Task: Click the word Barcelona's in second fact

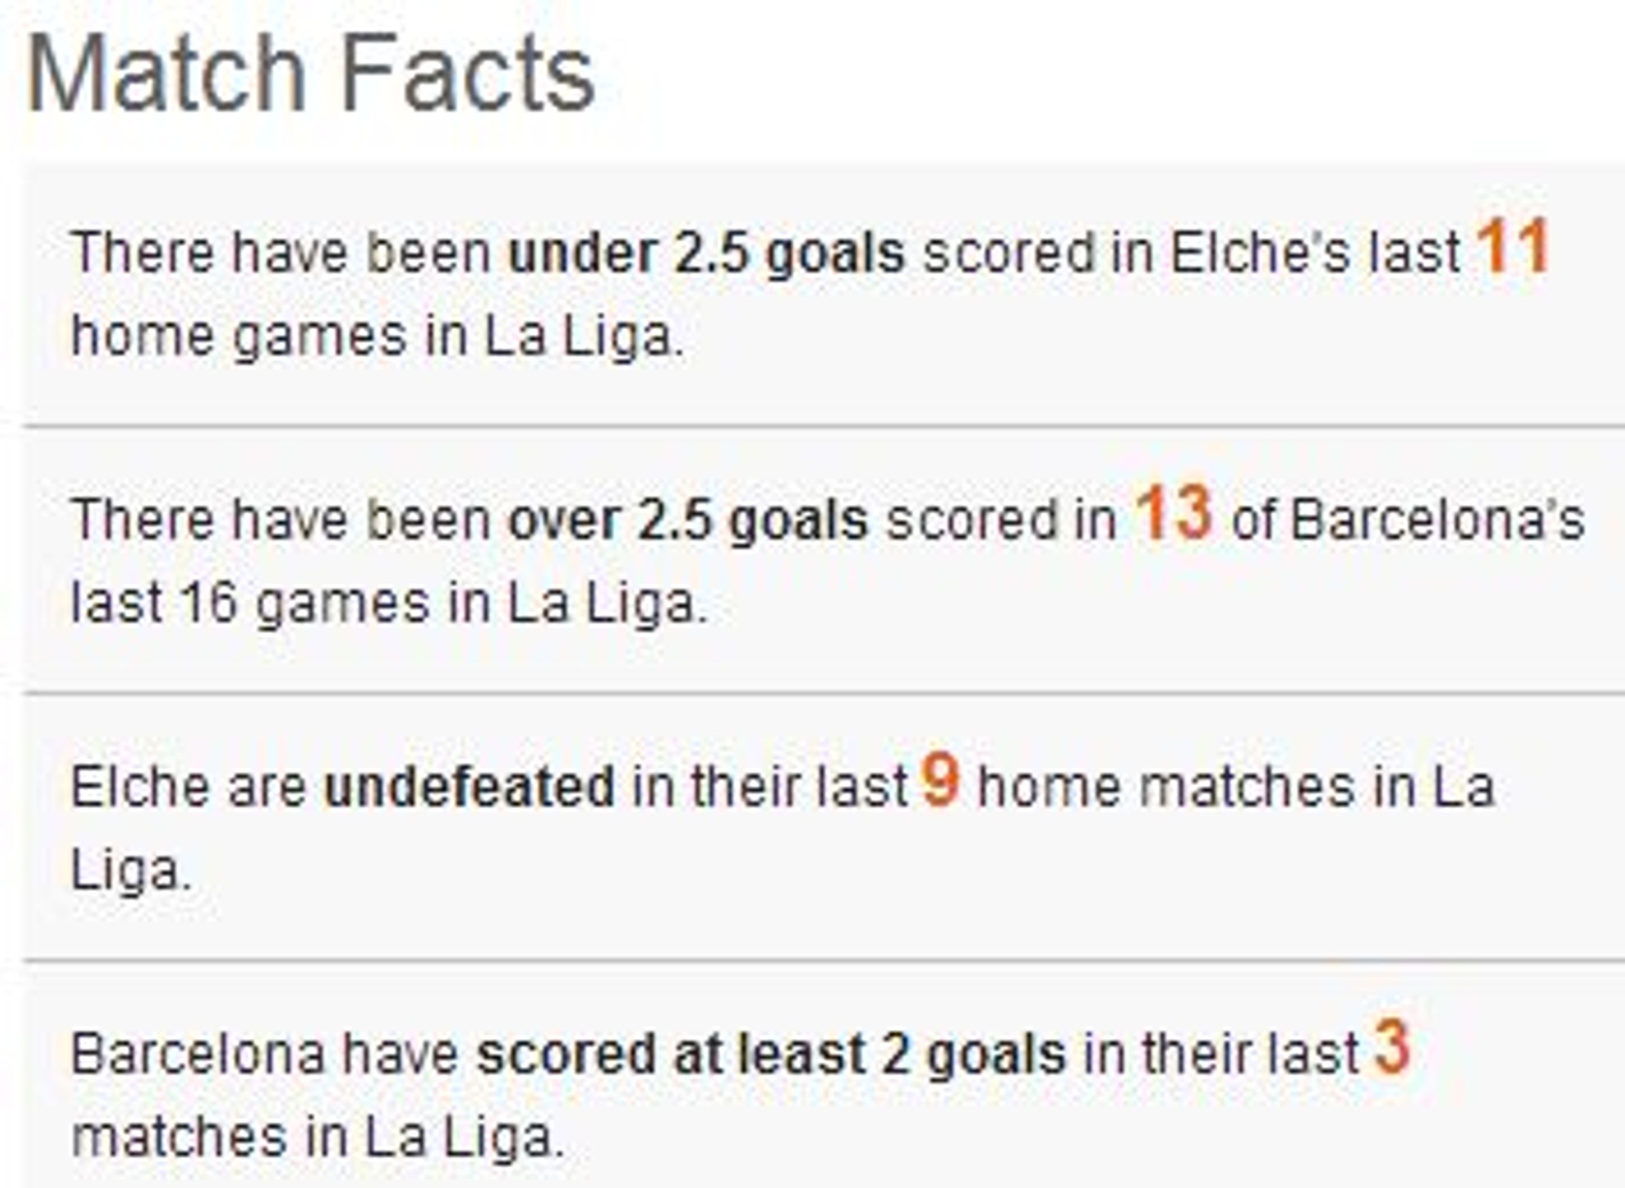Action: point(1437,521)
